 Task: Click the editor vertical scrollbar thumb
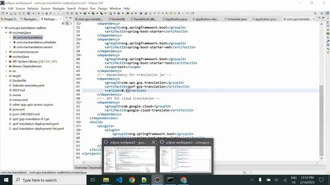tap(321, 121)
